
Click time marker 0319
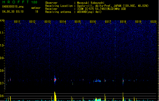tap(138, 21)
